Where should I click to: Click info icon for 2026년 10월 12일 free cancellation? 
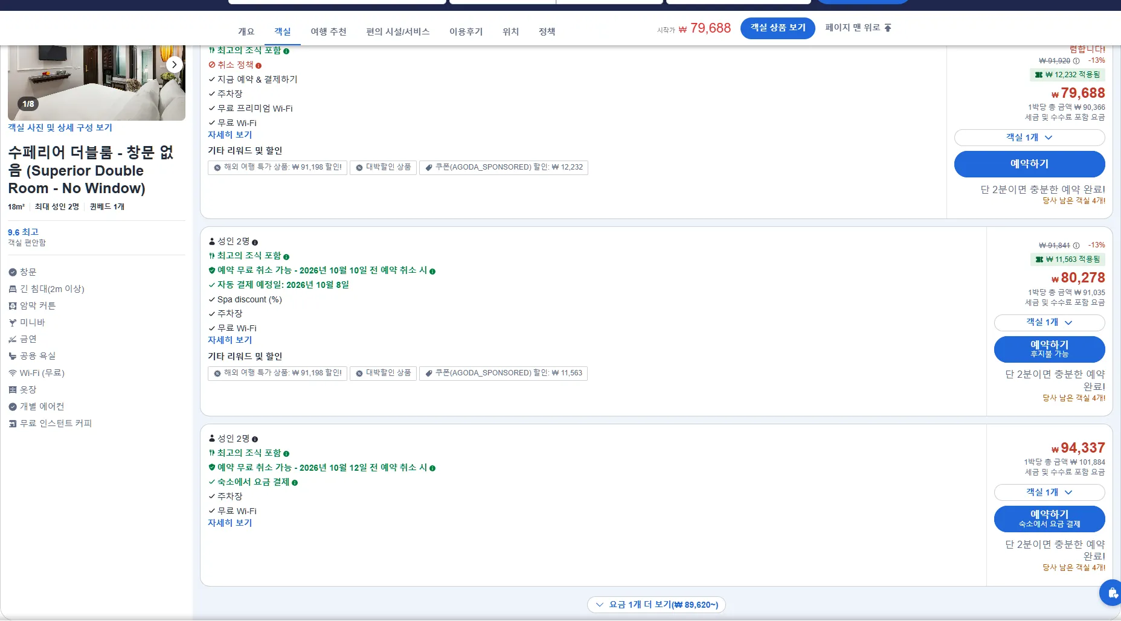(x=432, y=468)
